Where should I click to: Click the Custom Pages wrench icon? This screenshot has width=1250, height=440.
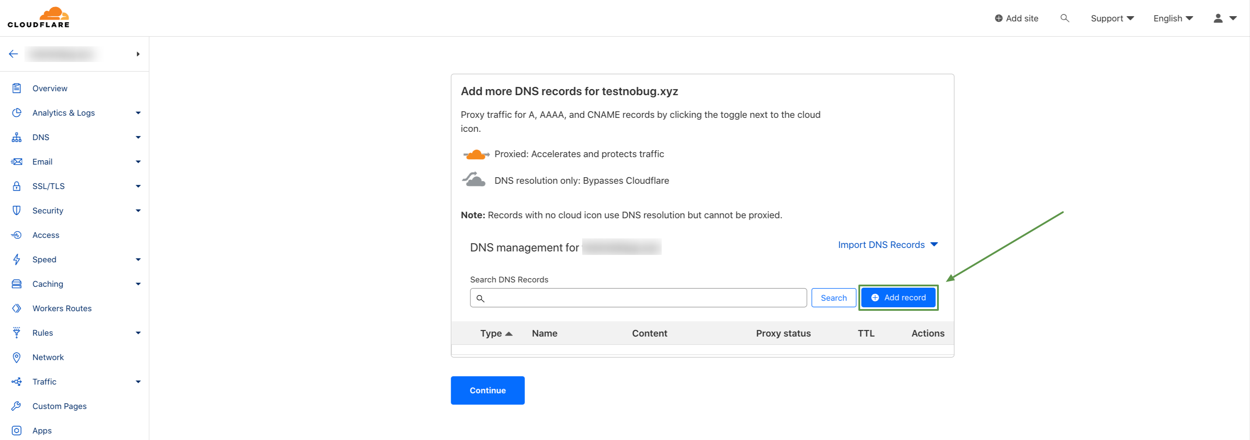coord(17,406)
